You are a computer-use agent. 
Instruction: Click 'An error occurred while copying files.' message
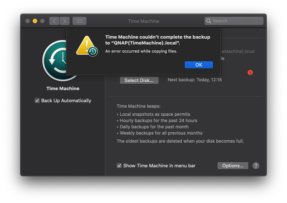point(141,51)
